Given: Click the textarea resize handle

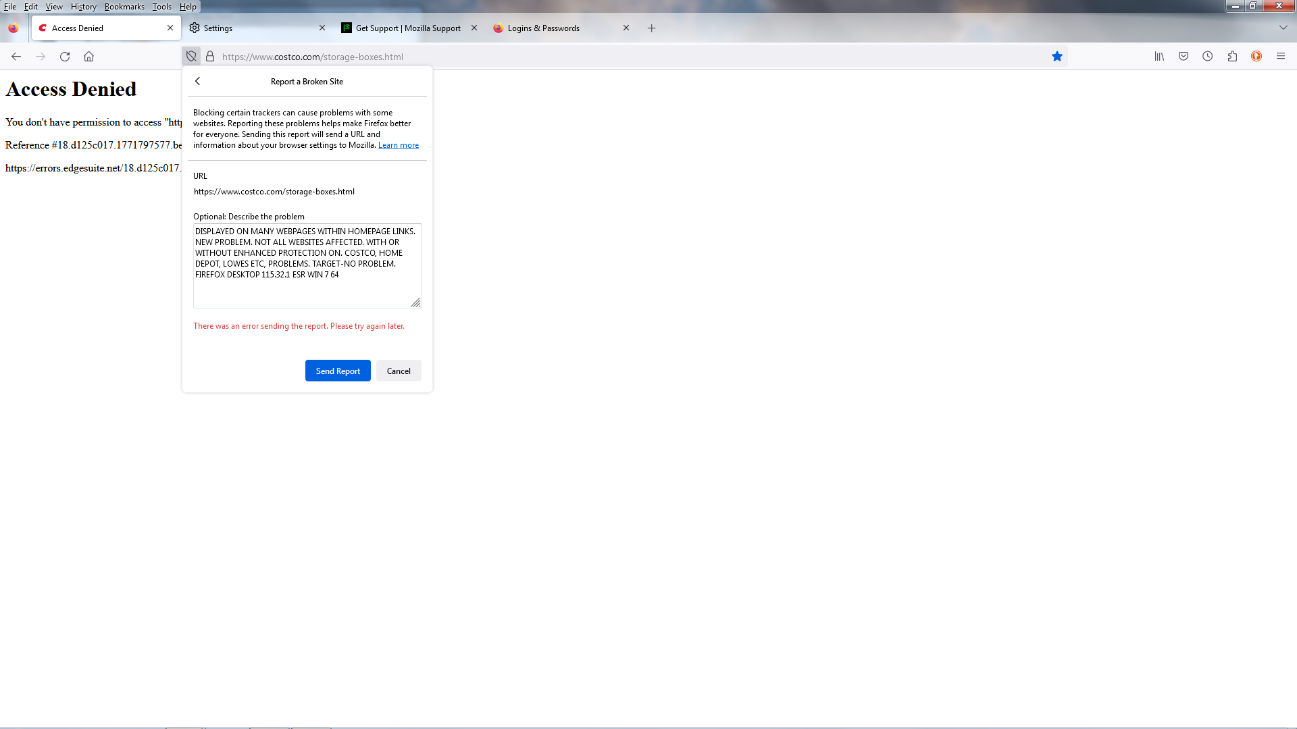Looking at the screenshot, I should pyautogui.click(x=415, y=303).
